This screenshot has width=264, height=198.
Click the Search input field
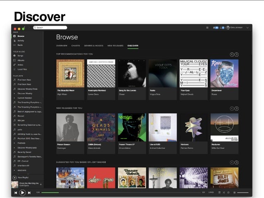pos(50,28)
